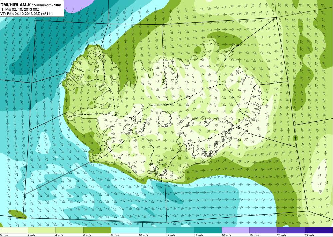Click the '20 m/s' legend label

[x=282, y=235]
